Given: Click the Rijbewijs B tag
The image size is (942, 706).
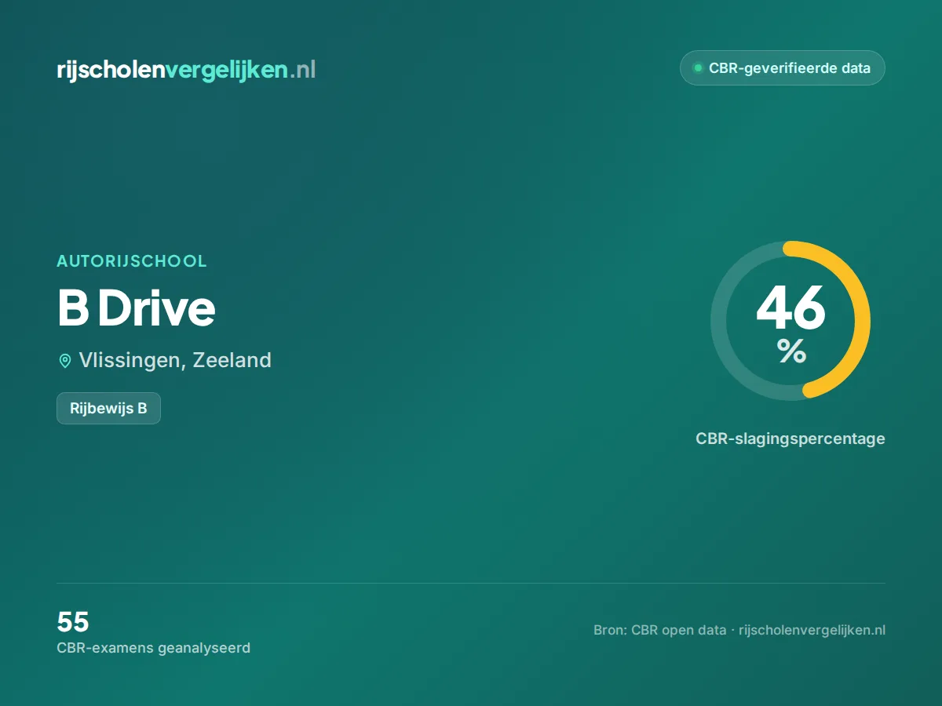Looking at the screenshot, I should click(108, 408).
